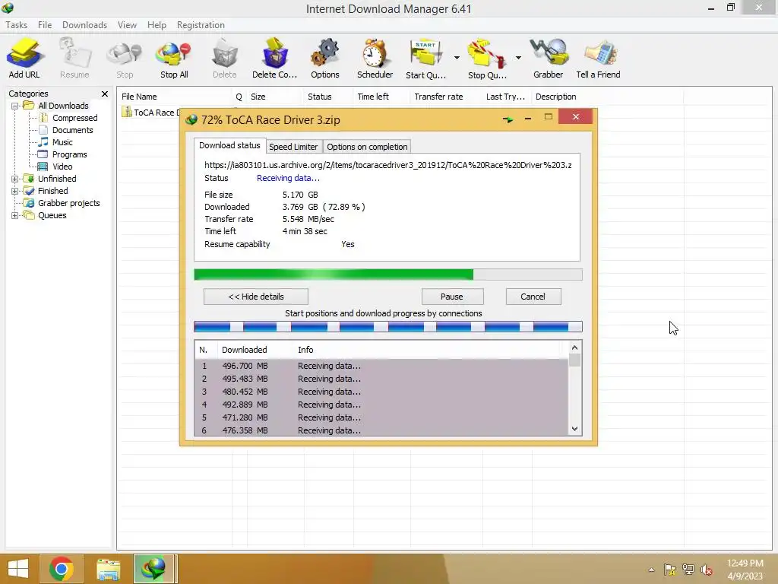Open the Grabber tool icon
778x584 pixels.
(548, 59)
